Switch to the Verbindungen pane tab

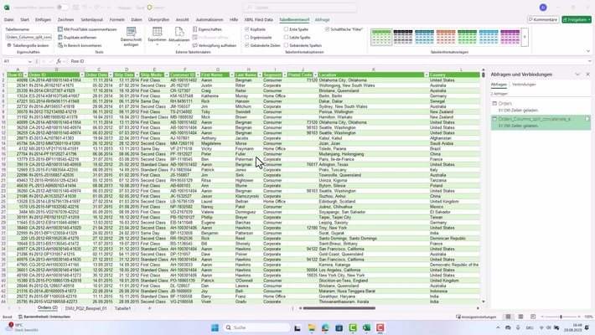coord(524,85)
